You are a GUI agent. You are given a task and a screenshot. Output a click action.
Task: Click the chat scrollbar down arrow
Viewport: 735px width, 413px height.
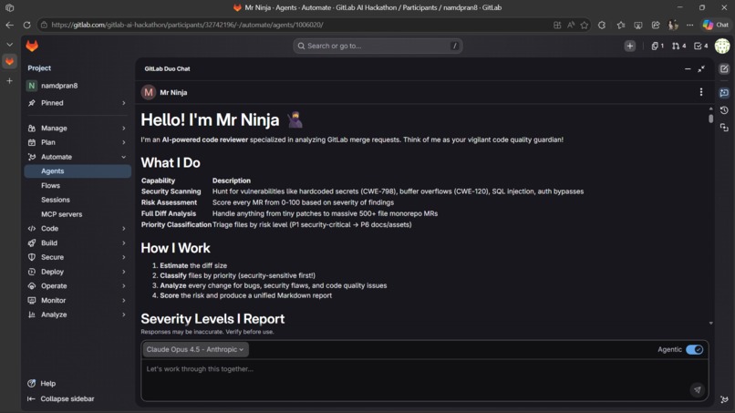(x=710, y=323)
